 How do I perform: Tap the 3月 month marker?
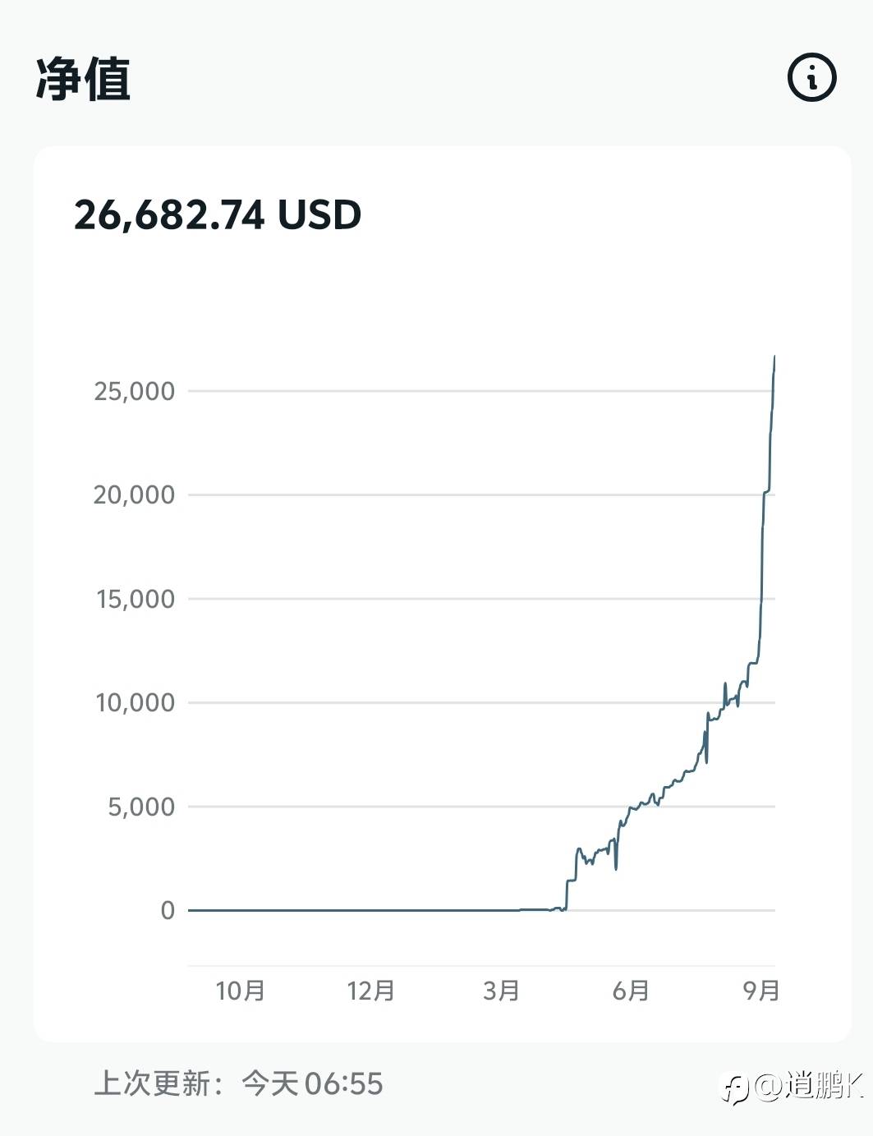(501, 991)
